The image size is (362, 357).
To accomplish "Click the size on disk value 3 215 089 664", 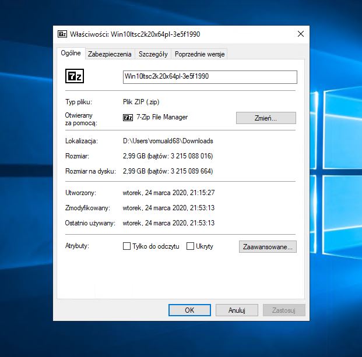I will coord(191,171).
